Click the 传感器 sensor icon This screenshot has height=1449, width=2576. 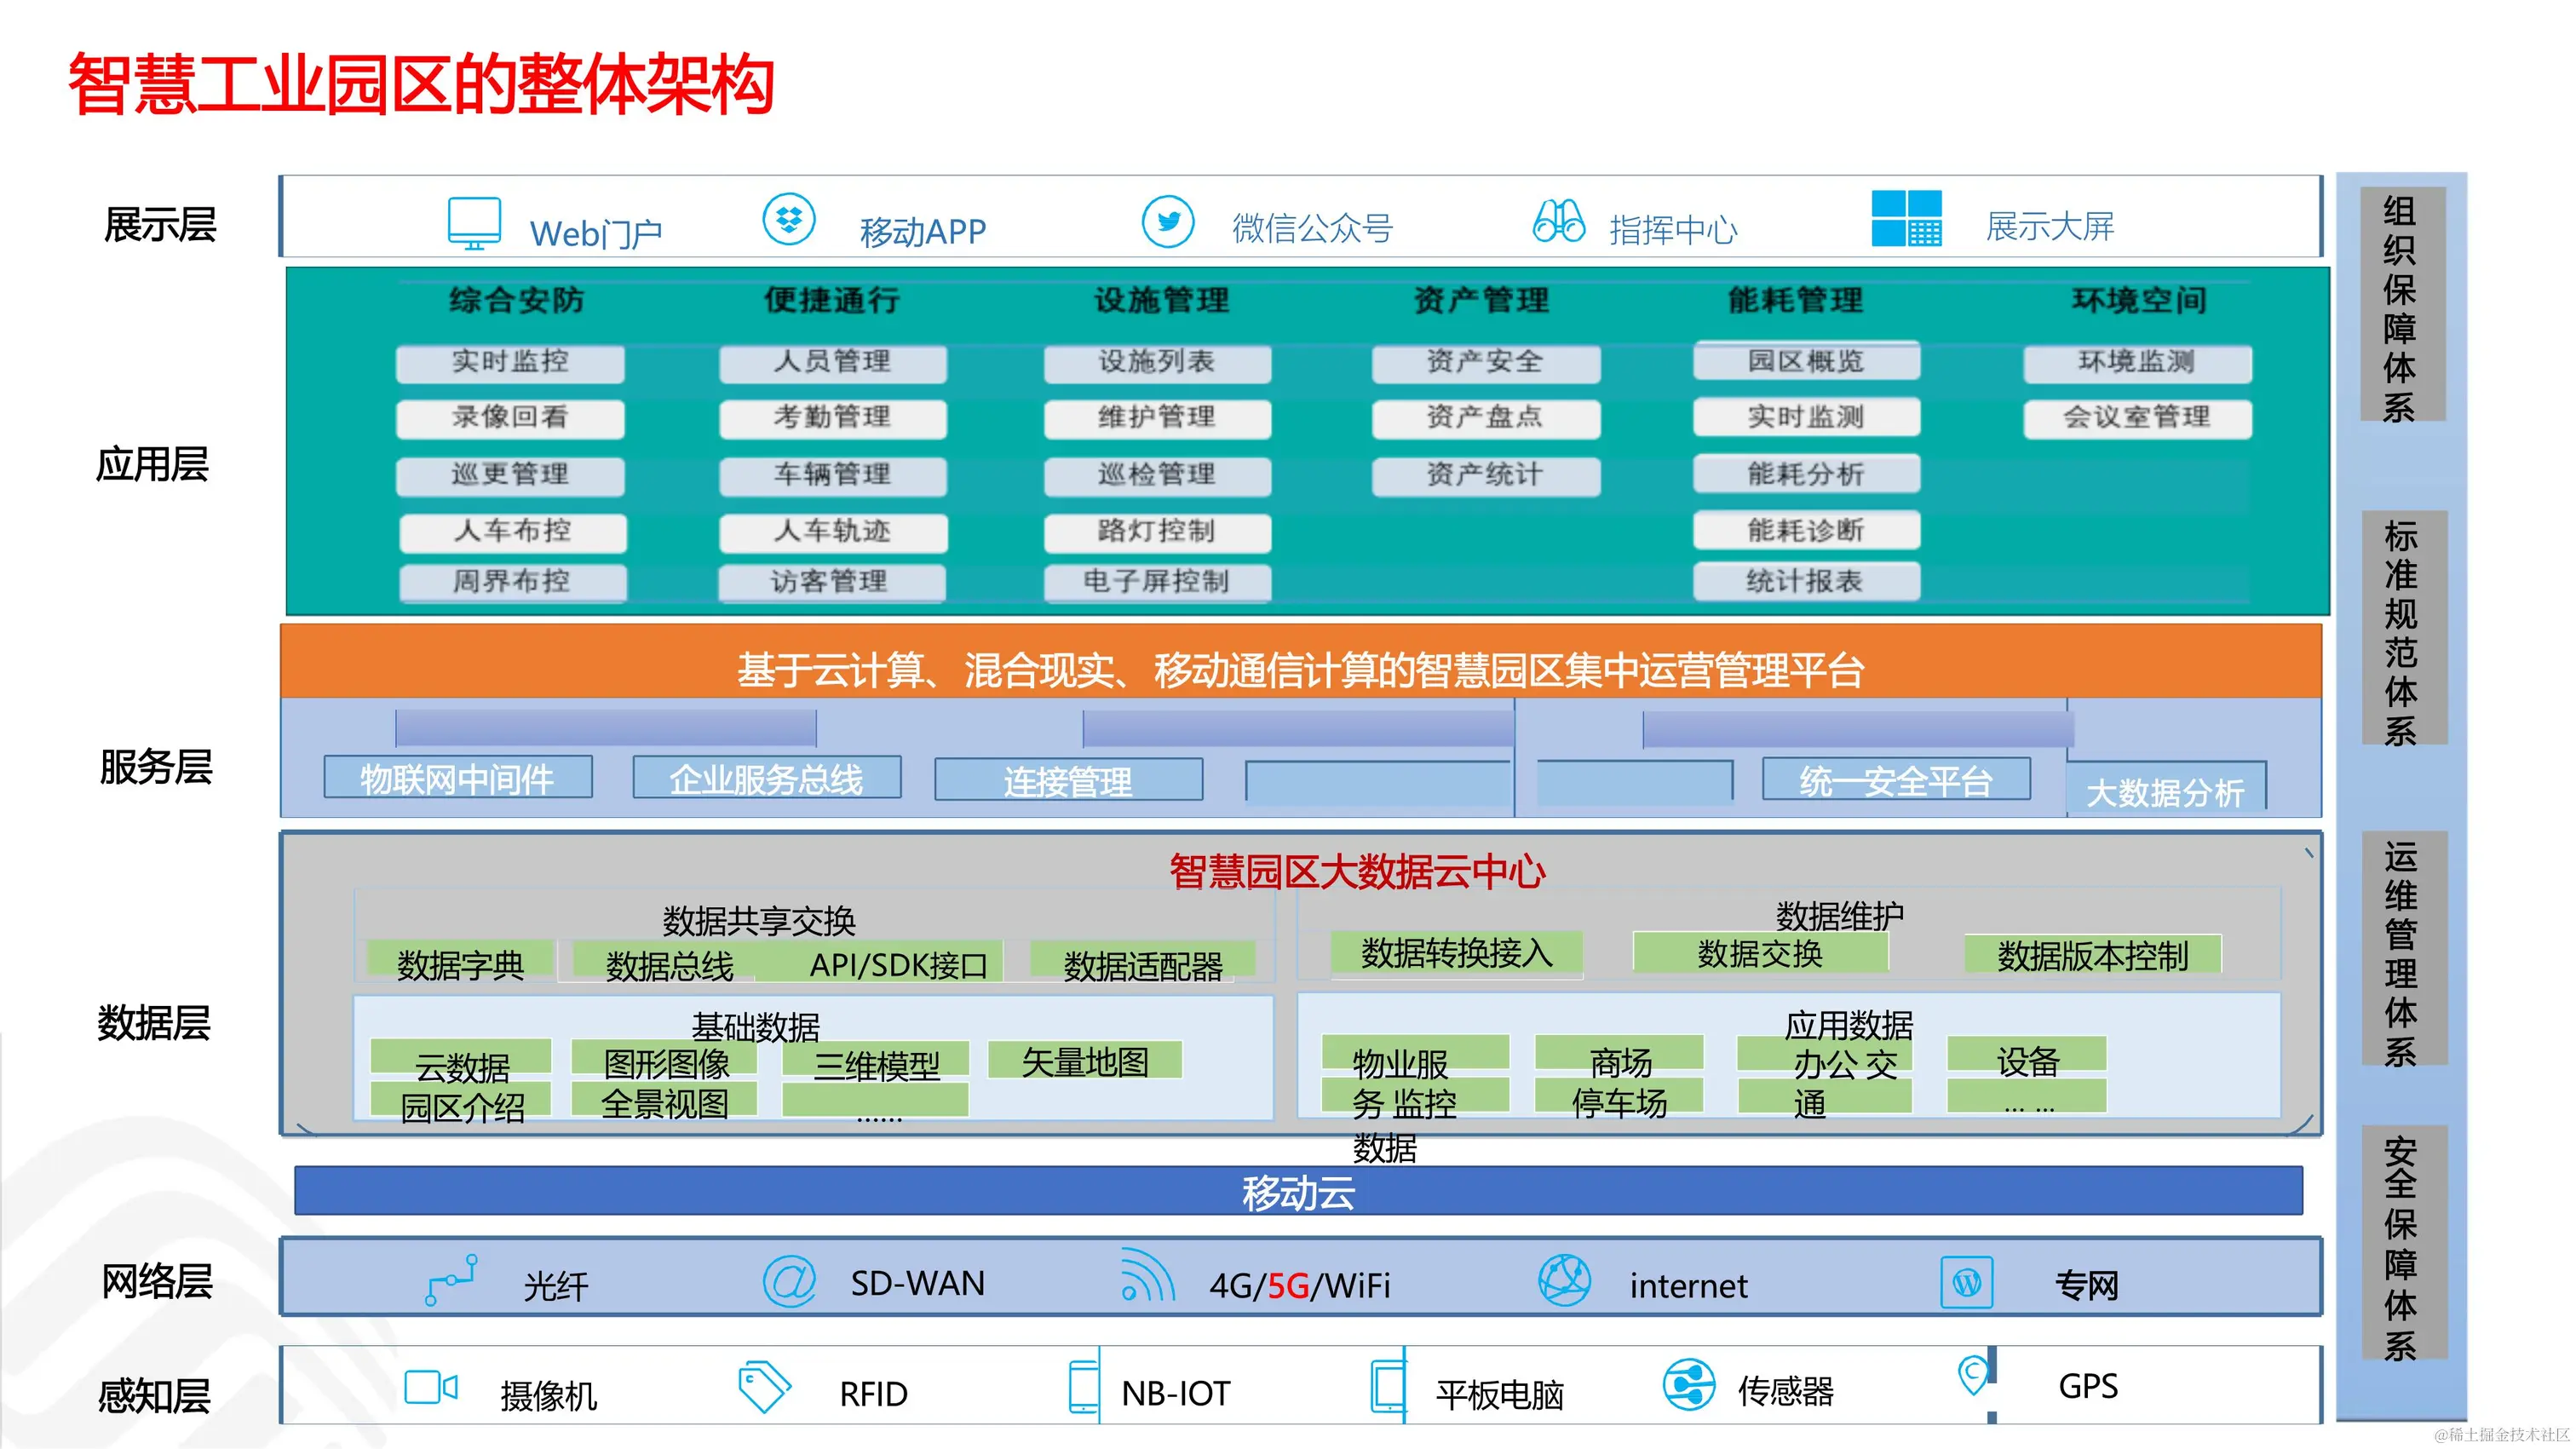[1689, 1384]
